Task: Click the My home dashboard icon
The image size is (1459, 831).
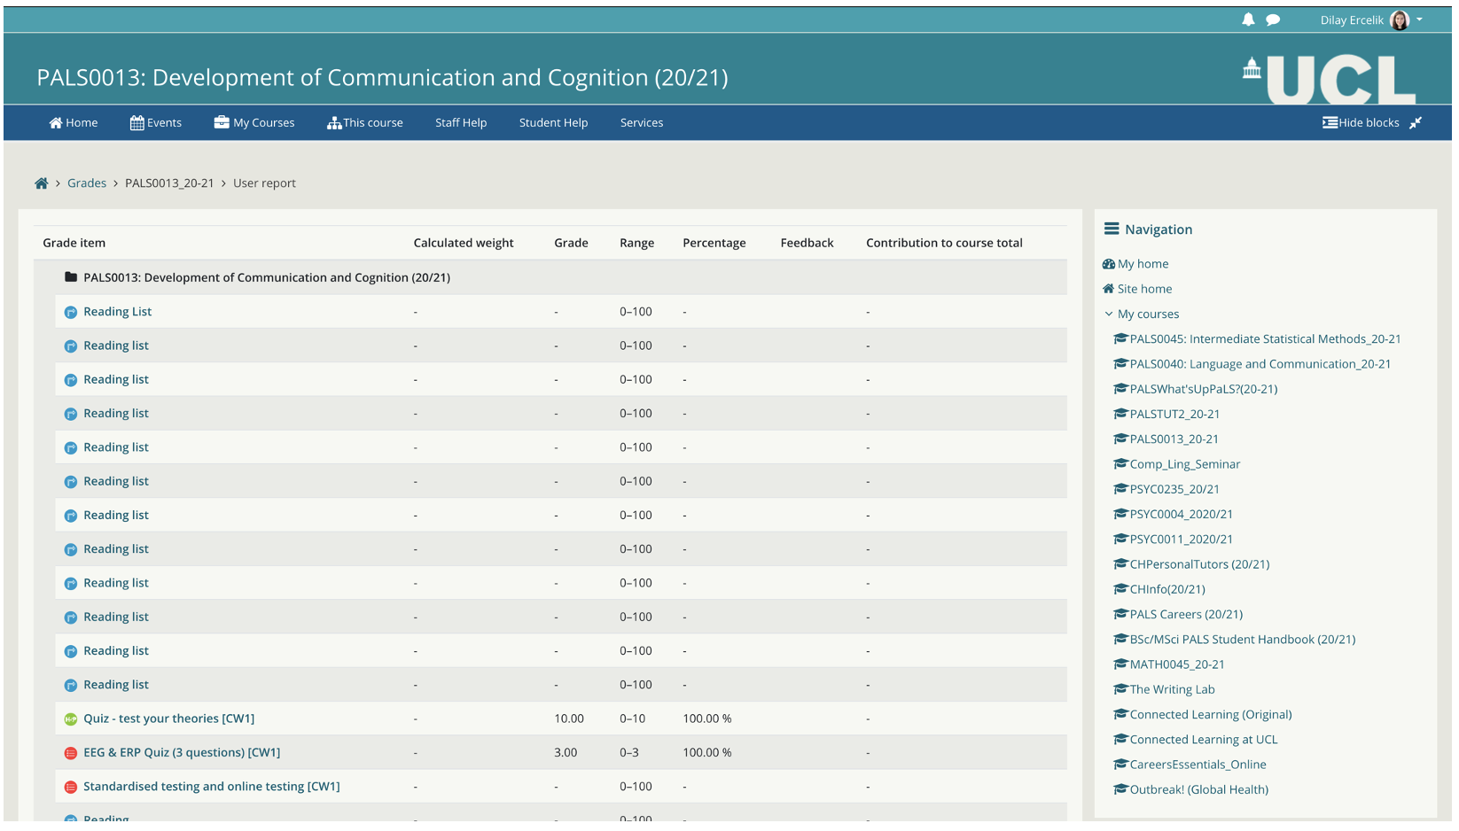Action: tap(1109, 264)
